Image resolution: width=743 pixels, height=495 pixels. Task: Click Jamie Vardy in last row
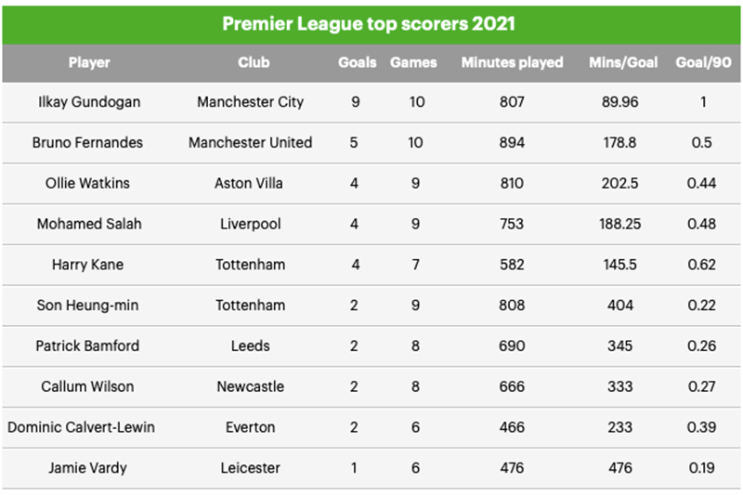[88, 468]
